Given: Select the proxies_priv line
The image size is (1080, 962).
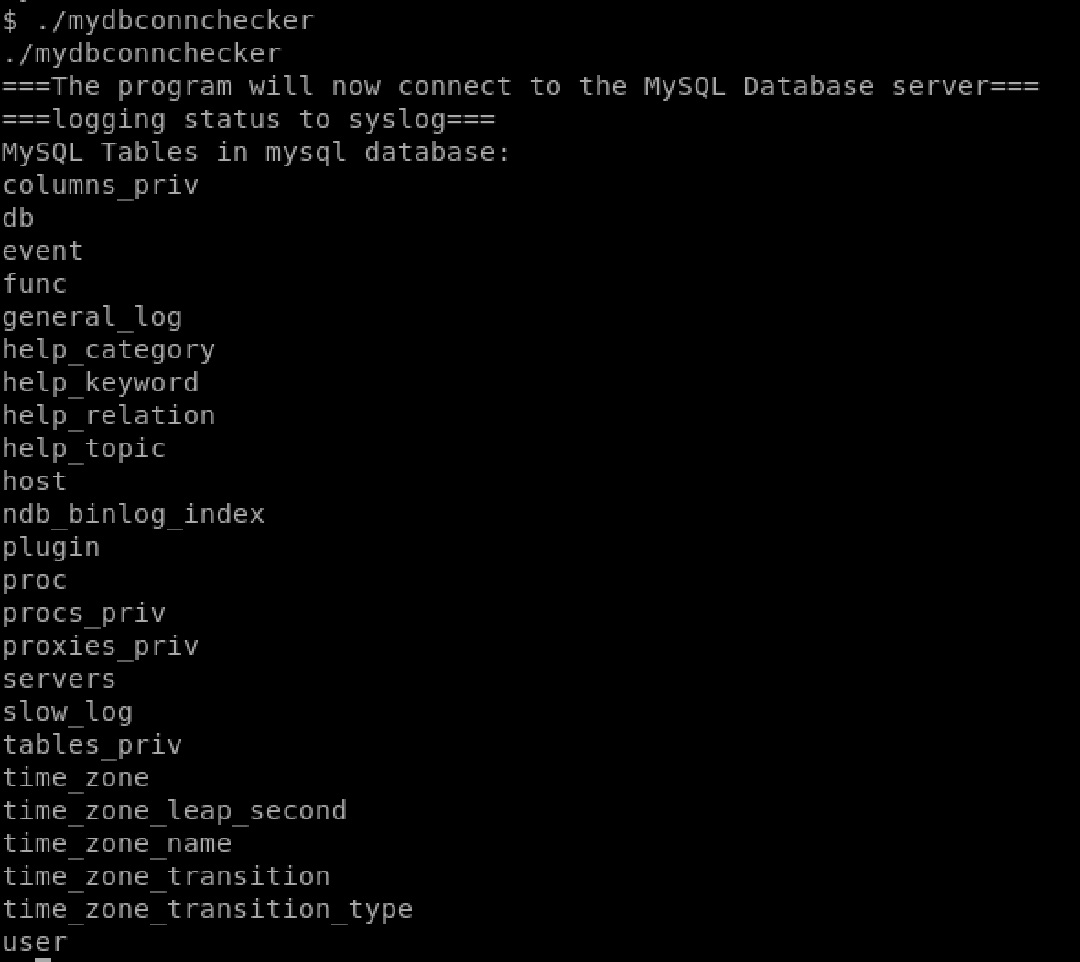Looking at the screenshot, I should click(101, 647).
